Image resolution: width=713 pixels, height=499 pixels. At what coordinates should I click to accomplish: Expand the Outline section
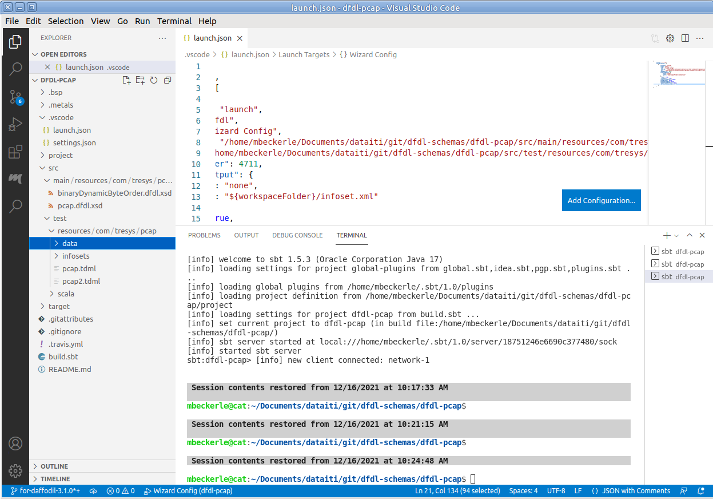pyautogui.click(x=102, y=466)
